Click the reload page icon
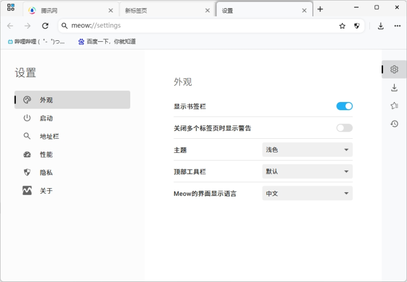Image resolution: width=407 pixels, height=282 pixels. tap(45, 26)
